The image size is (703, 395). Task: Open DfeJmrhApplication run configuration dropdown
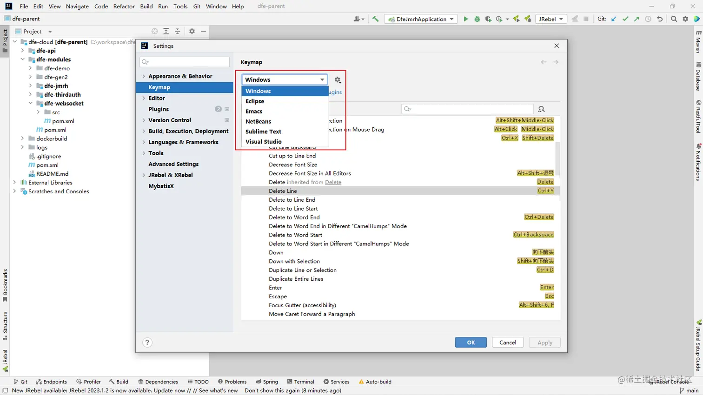421,19
